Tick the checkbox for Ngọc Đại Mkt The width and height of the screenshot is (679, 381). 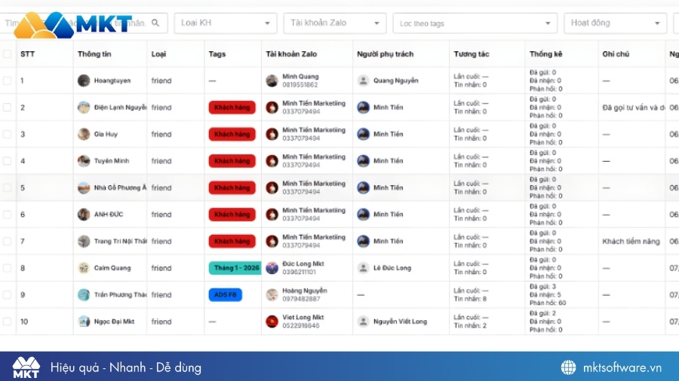[7, 322]
